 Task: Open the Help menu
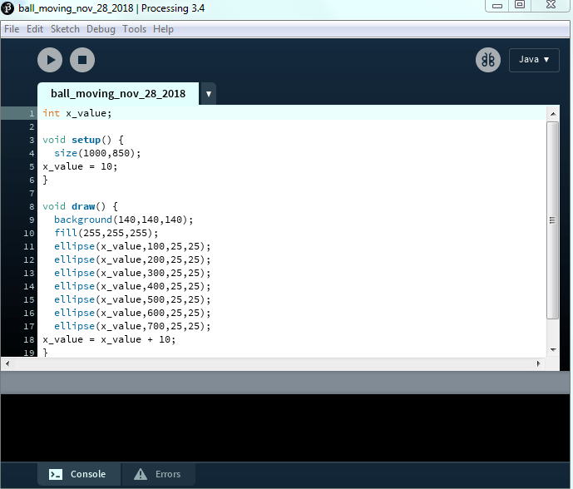click(164, 29)
